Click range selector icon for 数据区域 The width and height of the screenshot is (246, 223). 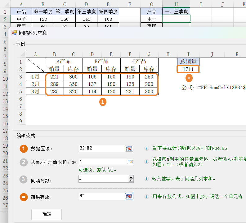[129, 149]
